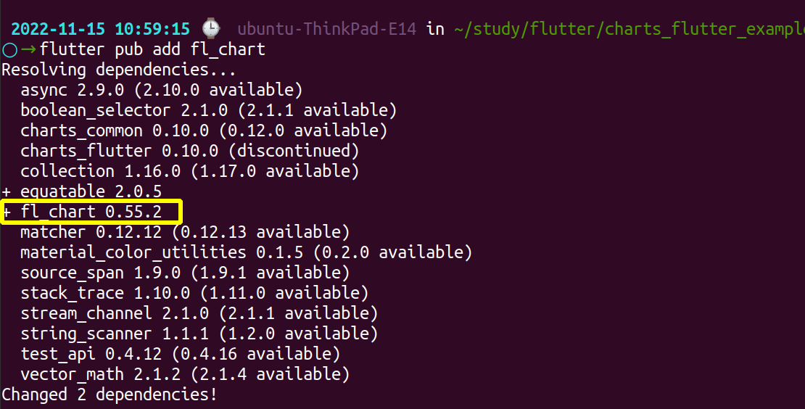Click the stack_trace 1.10.0 line
Screen dimensions: 805x409
click(x=194, y=294)
